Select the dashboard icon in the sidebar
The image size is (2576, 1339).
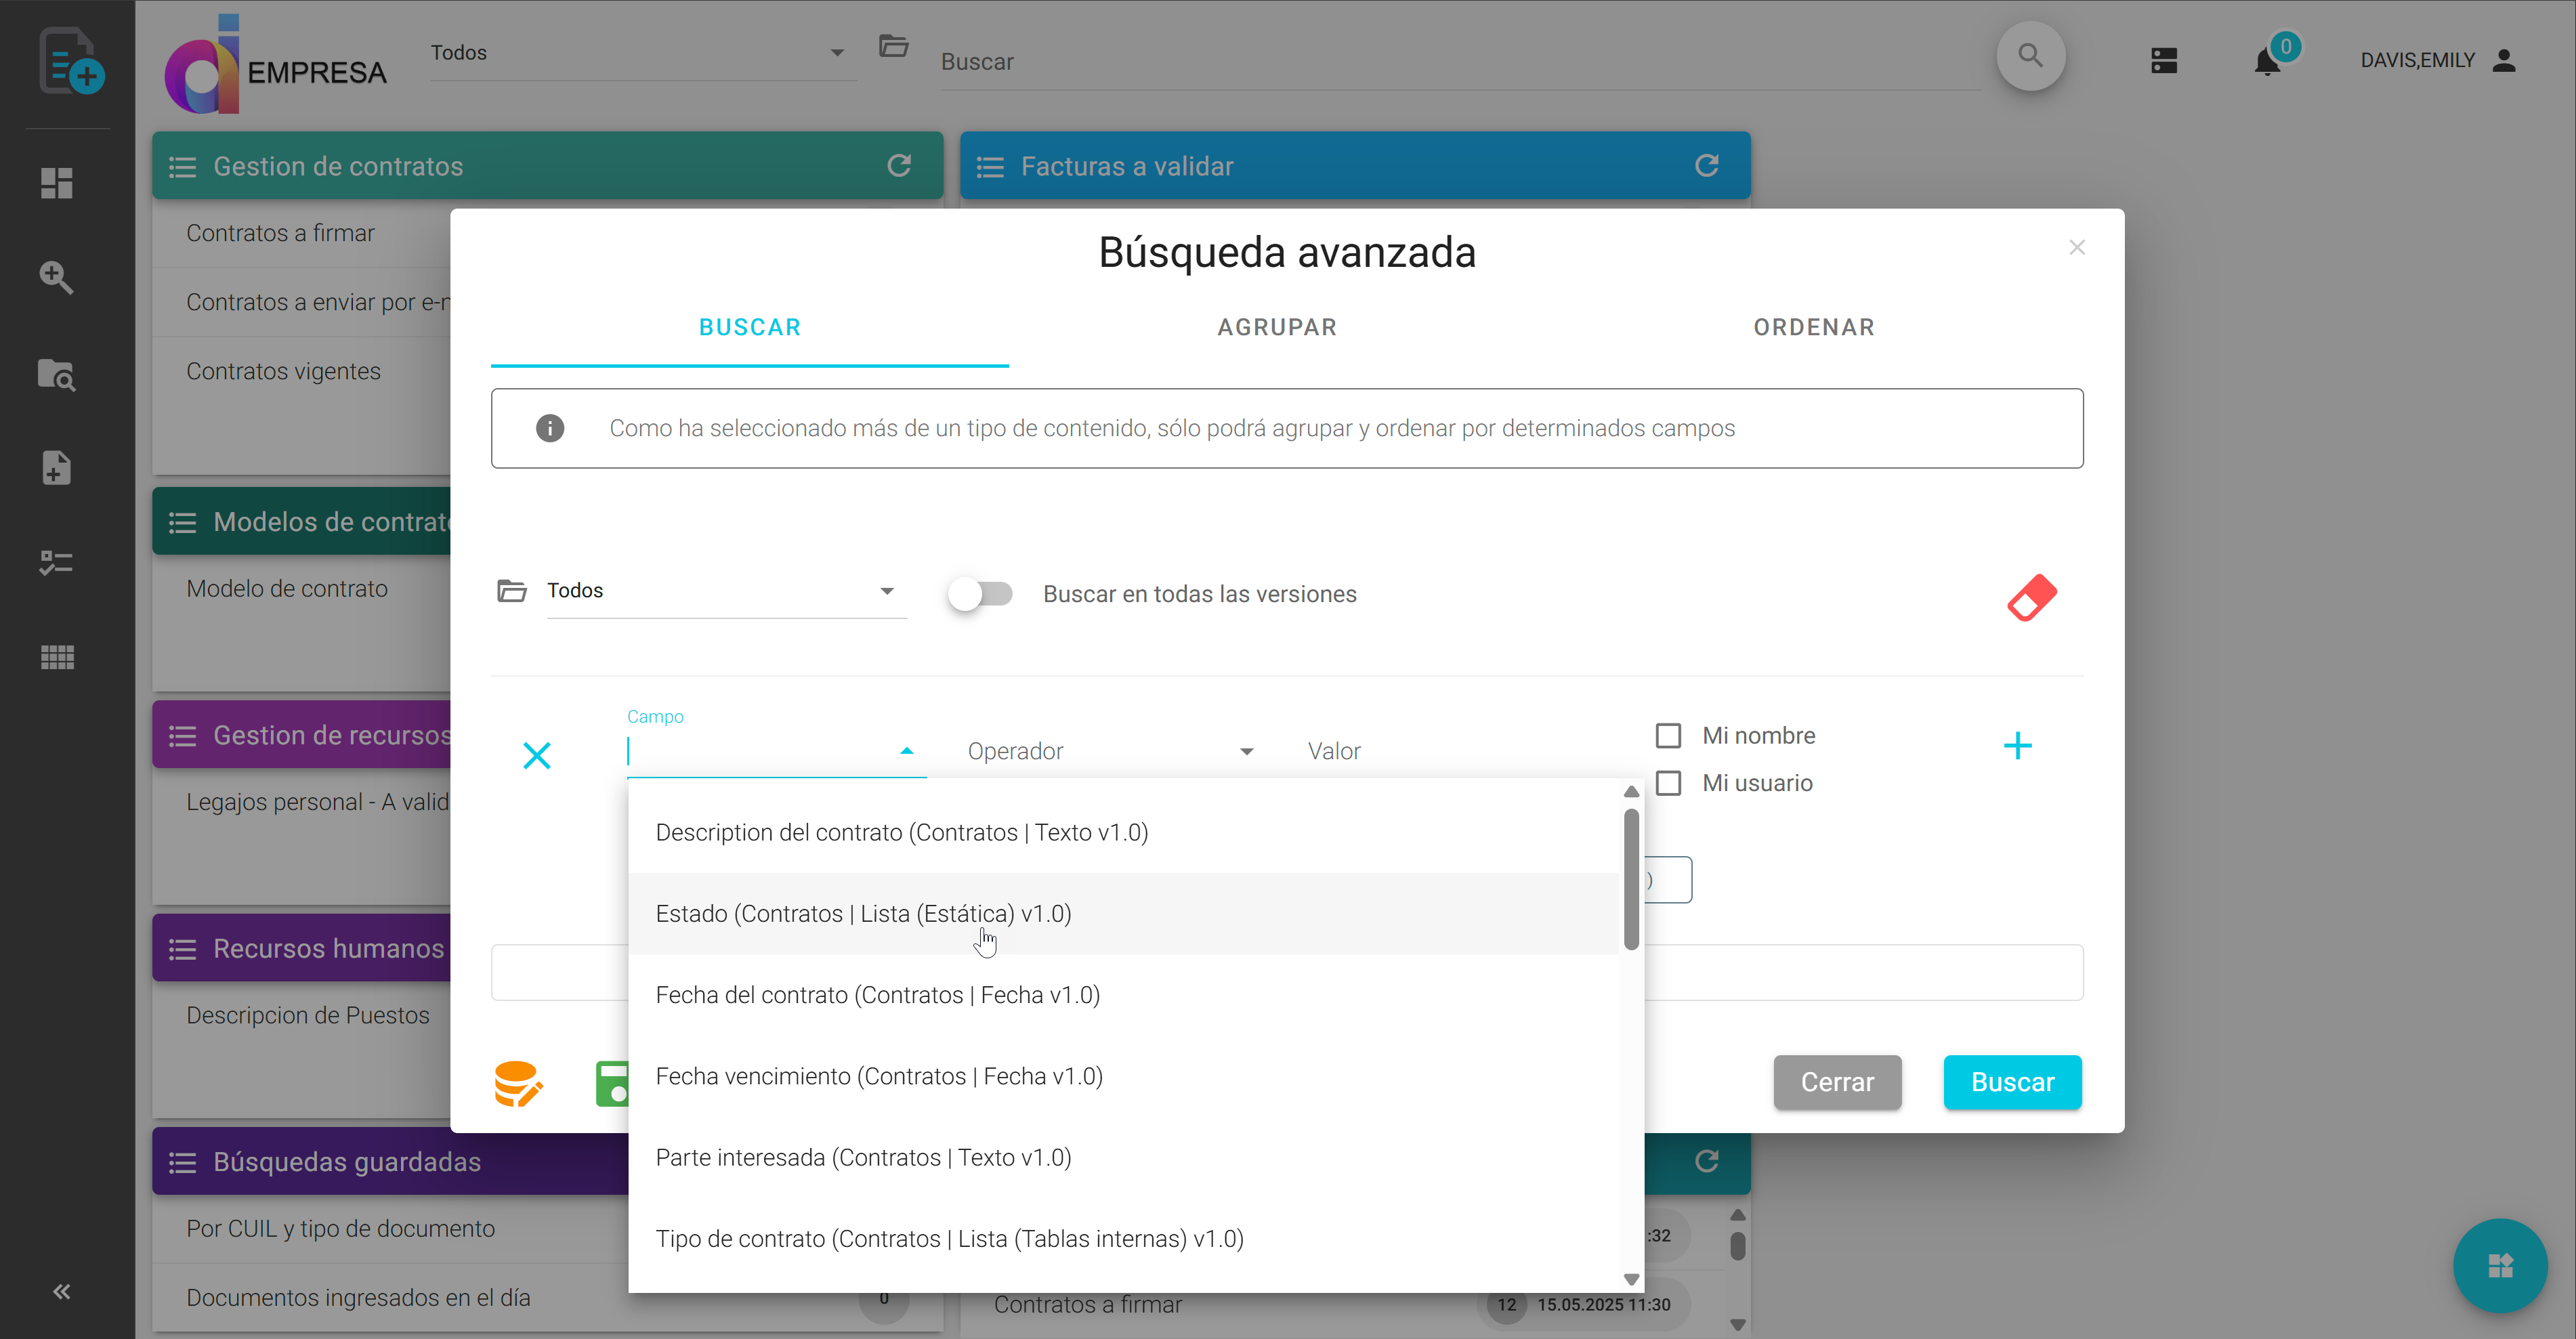coord(57,183)
